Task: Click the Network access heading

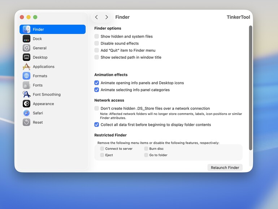Action: [x=109, y=100]
